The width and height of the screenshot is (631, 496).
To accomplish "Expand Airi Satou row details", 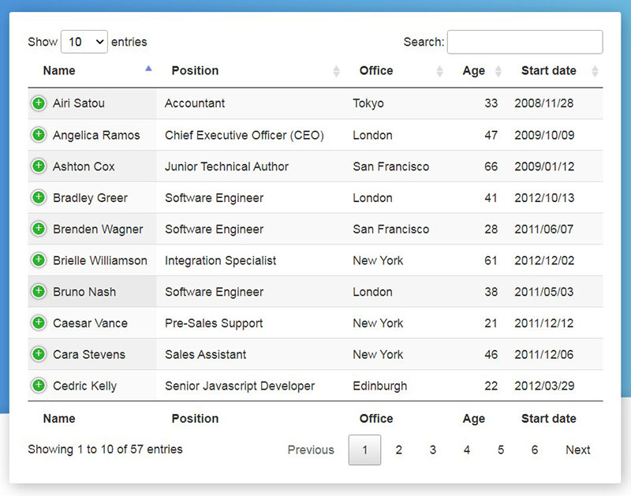I will [x=39, y=103].
